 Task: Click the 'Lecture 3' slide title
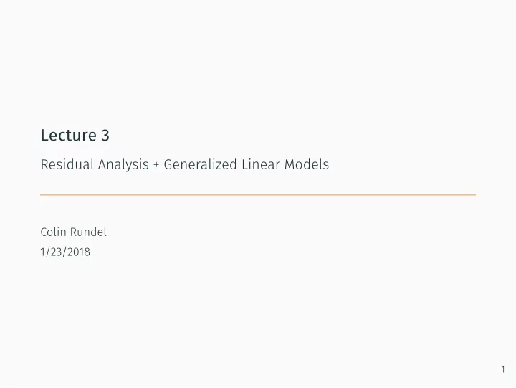(x=75, y=136)
